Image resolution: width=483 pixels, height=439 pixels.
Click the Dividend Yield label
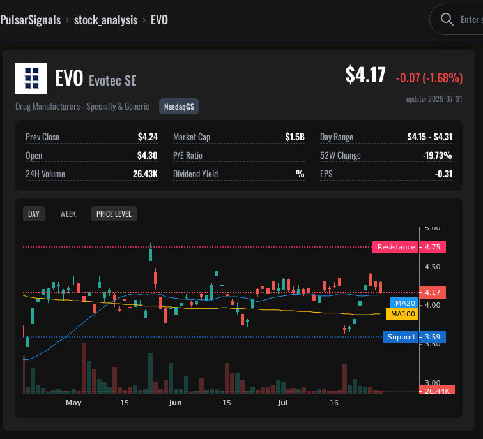(x=195, y=174)
